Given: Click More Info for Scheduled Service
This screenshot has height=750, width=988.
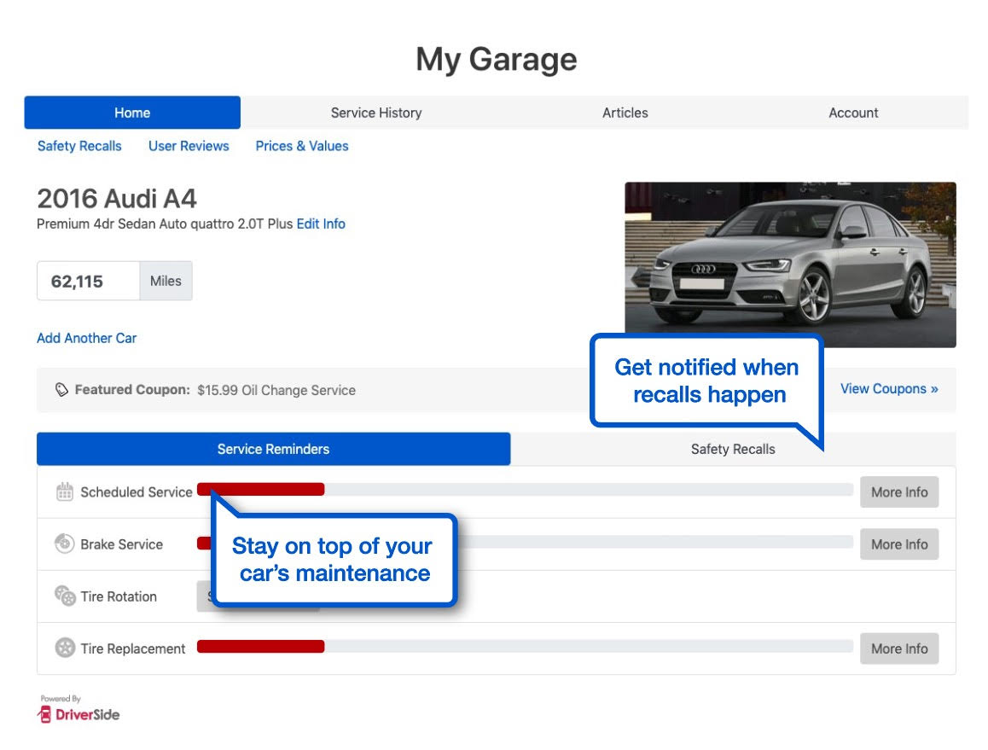Looking at the screenshot, I should click(x=898, y=492).
